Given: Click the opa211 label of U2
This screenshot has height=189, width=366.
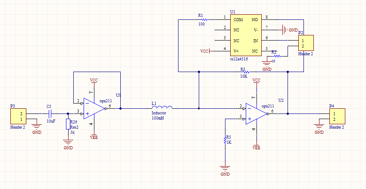Looking at the screenshot, I should 268,106.
